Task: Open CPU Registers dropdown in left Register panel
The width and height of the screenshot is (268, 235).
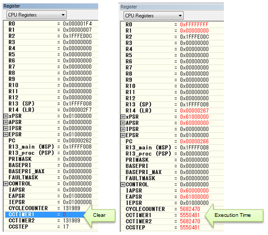Action: [36, 15]
